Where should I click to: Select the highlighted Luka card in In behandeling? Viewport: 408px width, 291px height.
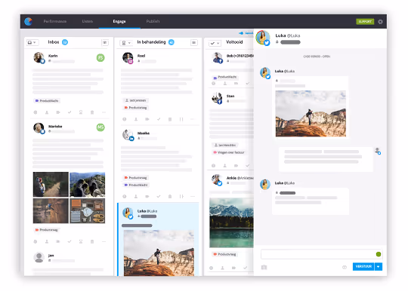(x=158, y=239)
